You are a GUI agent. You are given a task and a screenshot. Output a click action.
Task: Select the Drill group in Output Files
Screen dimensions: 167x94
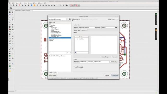coord(50,24)
